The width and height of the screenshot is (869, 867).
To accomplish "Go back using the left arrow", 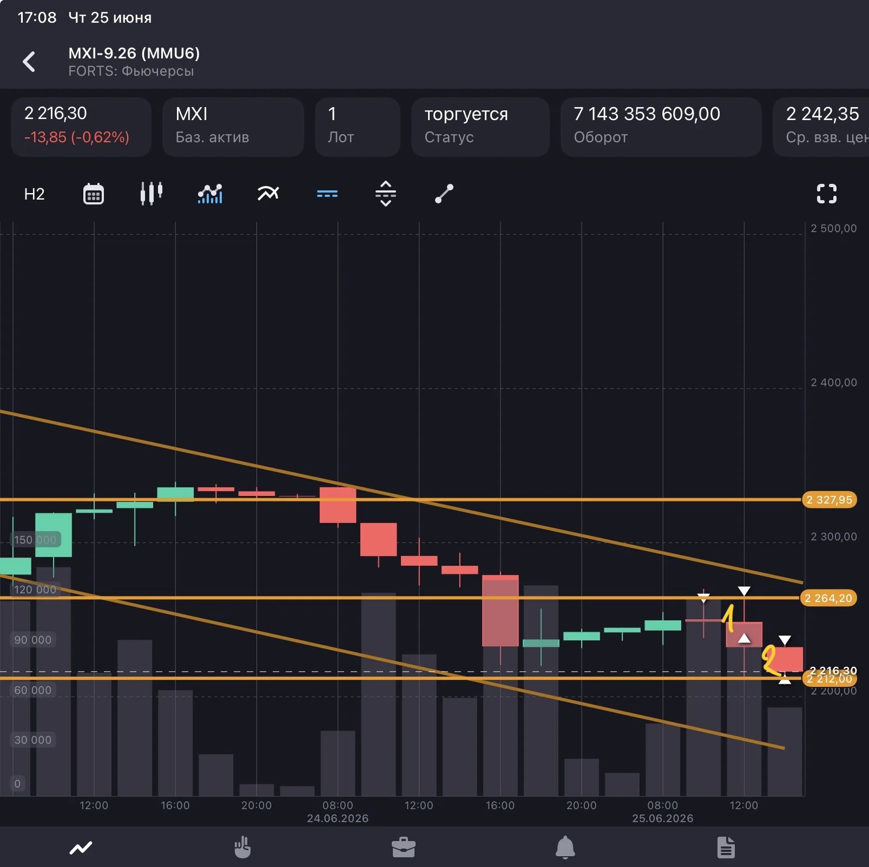I will click(29, 62).
